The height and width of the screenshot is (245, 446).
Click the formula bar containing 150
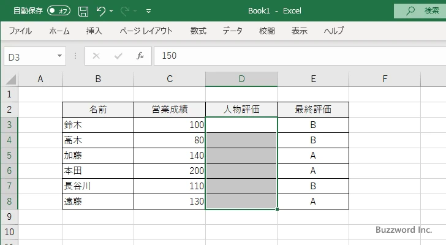click(x=300, y=56)
